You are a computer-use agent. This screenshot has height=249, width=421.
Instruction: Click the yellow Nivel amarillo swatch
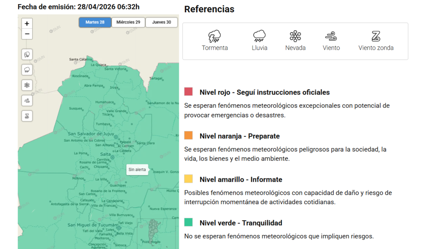pos(189,179)
